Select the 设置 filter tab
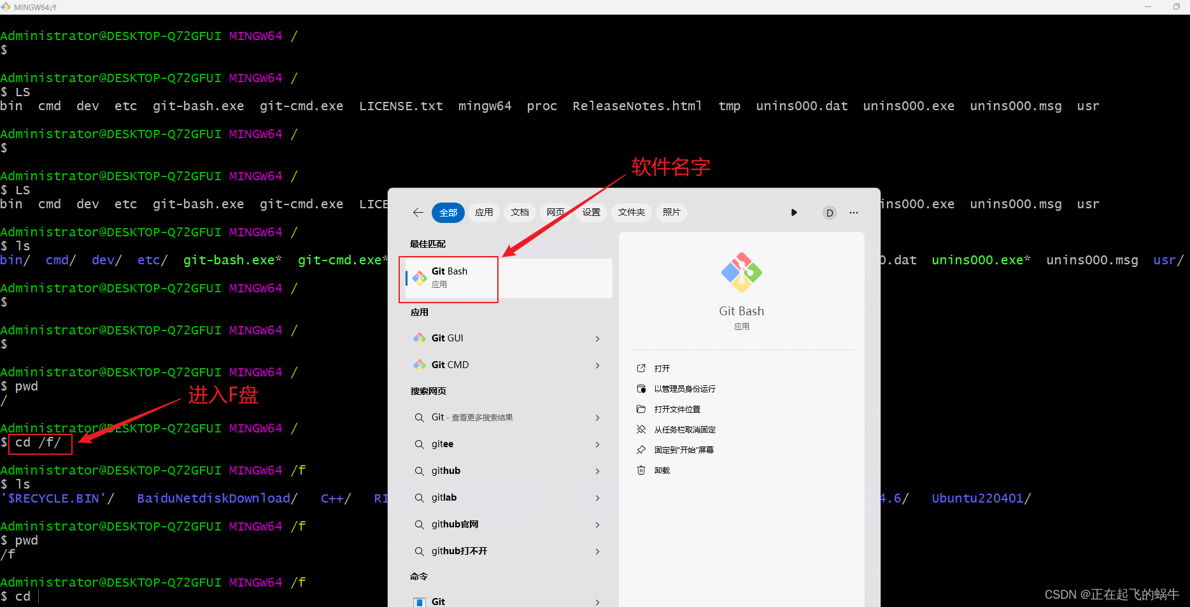1190x607 pixels. (591, 213)
